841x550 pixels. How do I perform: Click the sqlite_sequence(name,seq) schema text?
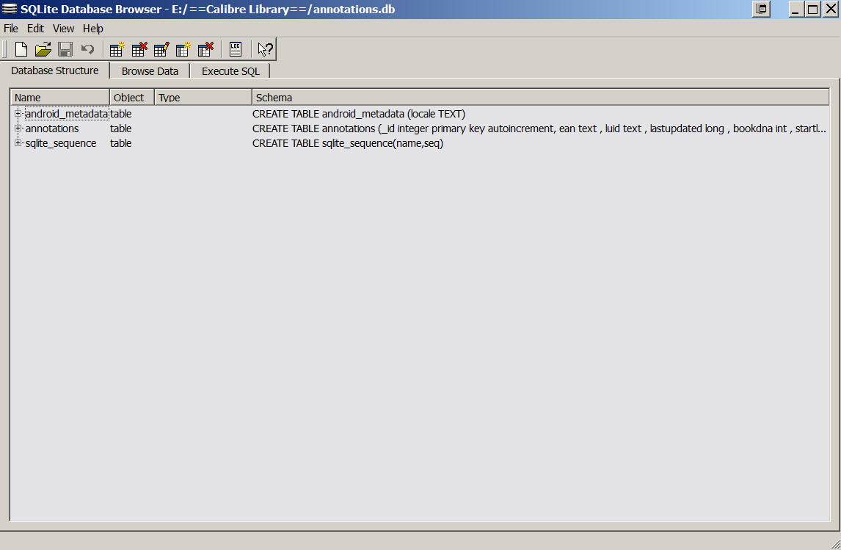pyautogui.click(x=348, y=143)
